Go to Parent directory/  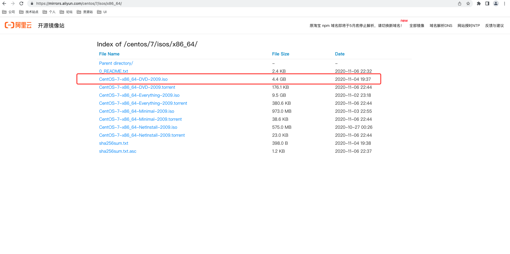[116, 63]
